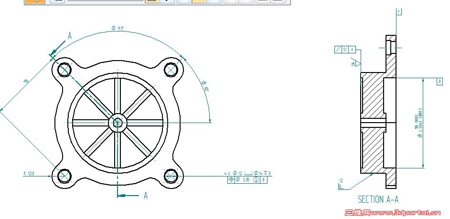Click datum B cell in position frame
The height and width of the screenshot is (219, 450).
point(264,180)
